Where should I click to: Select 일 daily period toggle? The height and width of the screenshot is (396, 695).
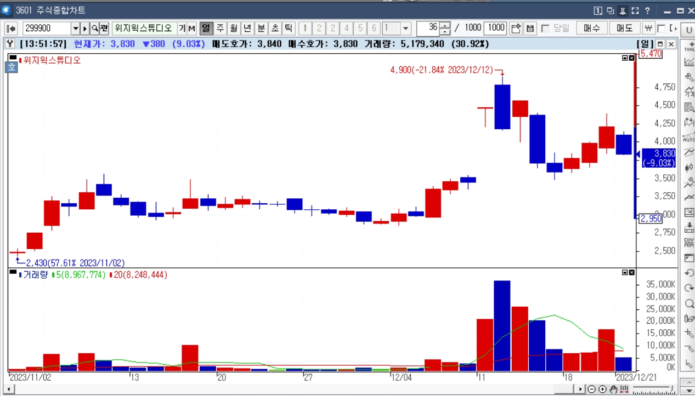pyautogui.click(x=206, y=28)
